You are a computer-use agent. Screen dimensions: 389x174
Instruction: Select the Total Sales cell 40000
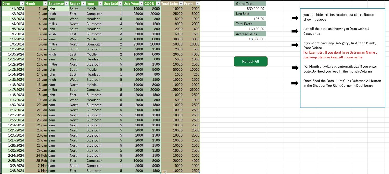click(172, 39)
